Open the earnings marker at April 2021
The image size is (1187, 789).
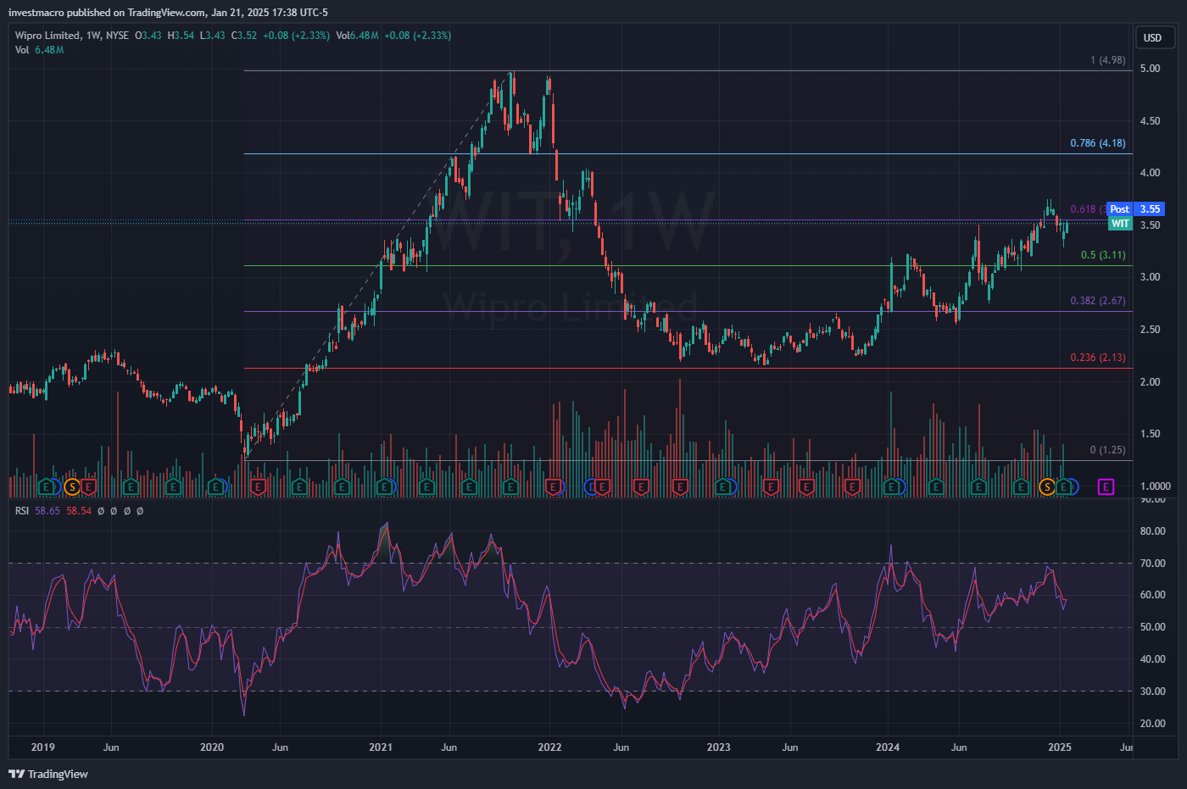[x=426, y=486]
